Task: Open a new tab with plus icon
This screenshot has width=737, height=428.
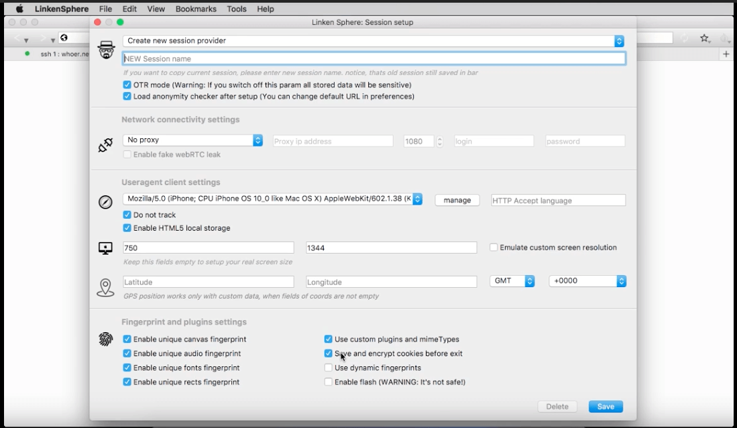Action: (726, 54)
